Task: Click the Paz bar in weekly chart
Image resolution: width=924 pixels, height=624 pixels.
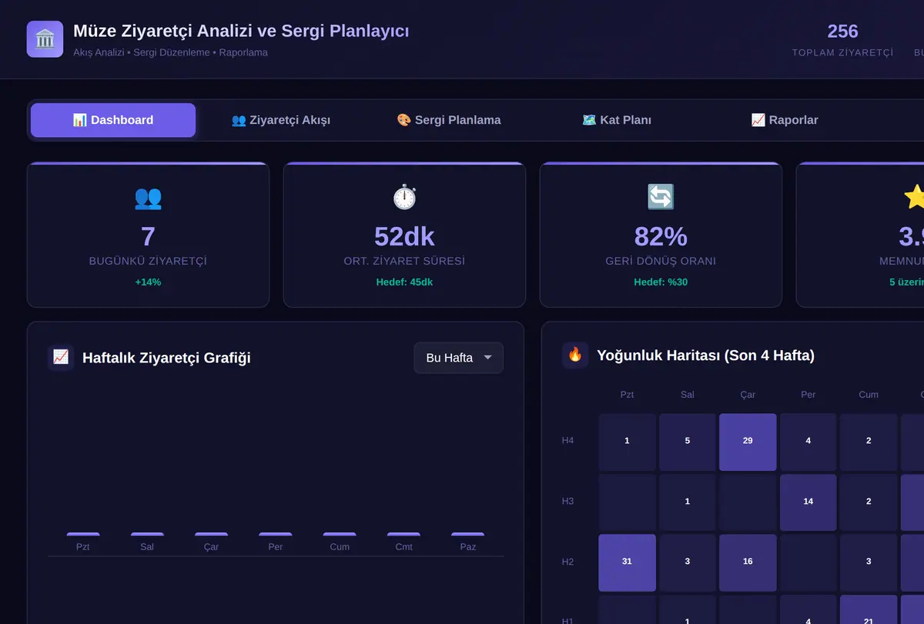Action: [468, 534]
